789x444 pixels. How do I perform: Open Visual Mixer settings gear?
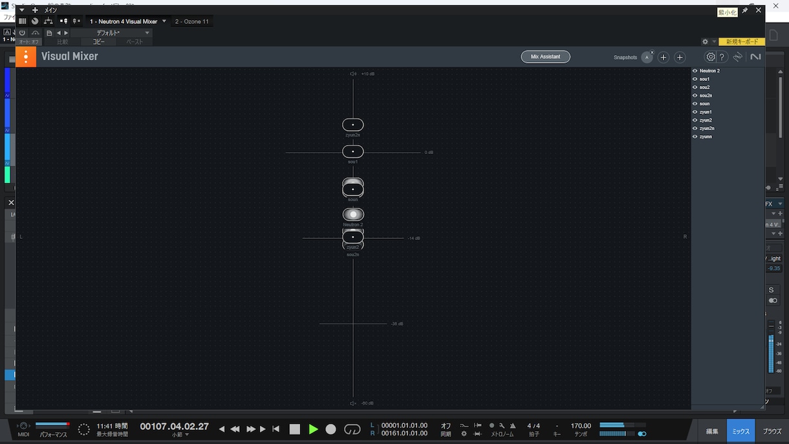[x=711, y=57]
